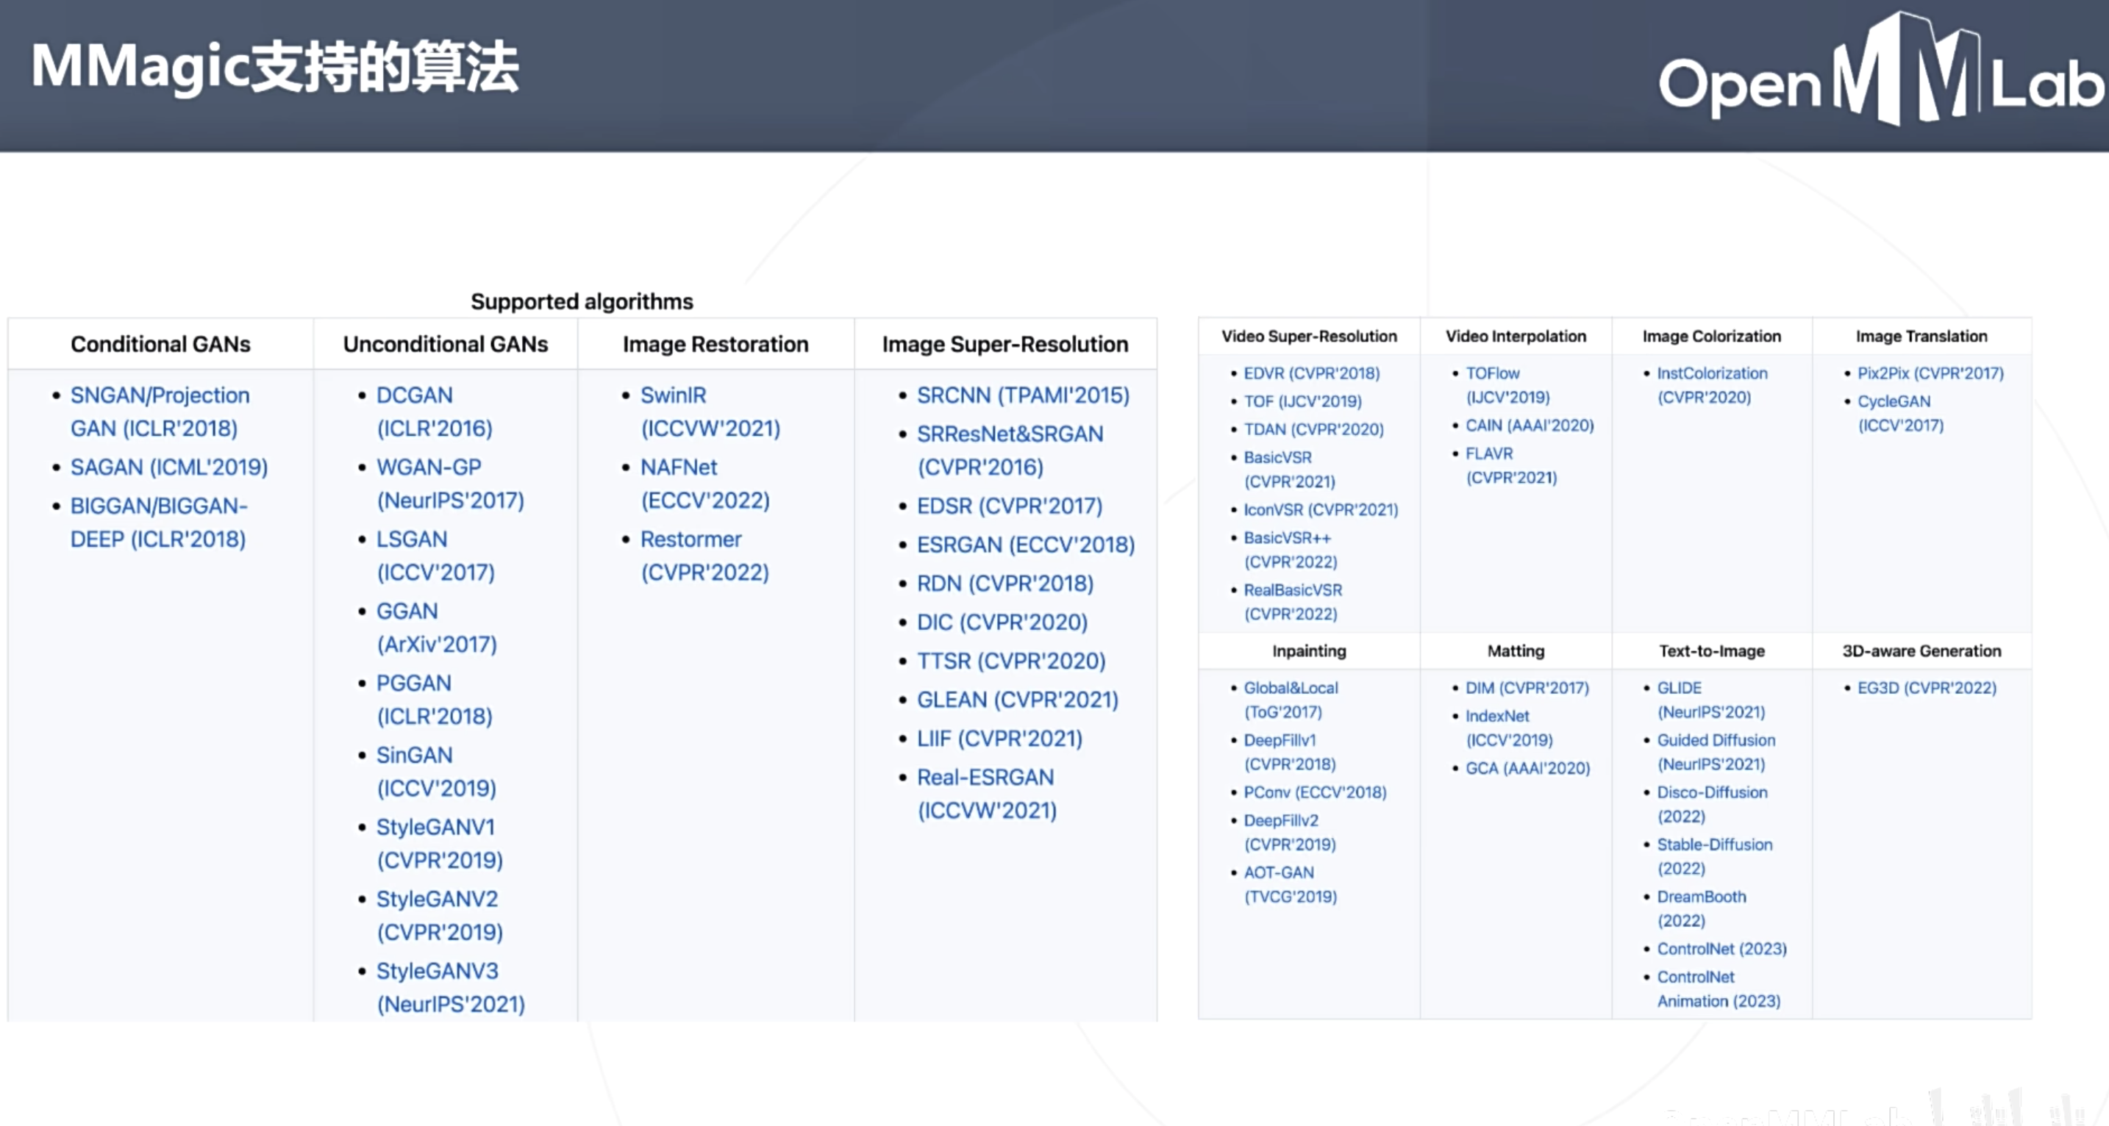The height and width of the screenshot is (1126, 2109).
Task: Click the BasicVSR++ link
Action: tap(1287, 539)
